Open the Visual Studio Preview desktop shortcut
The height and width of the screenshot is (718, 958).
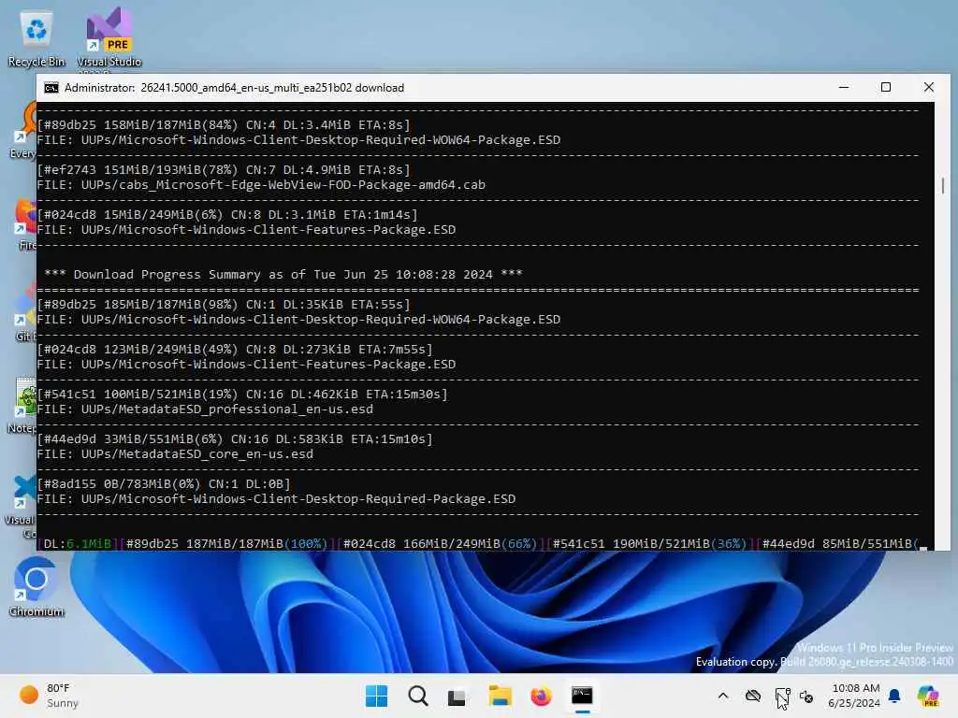(x=109, y=39)
